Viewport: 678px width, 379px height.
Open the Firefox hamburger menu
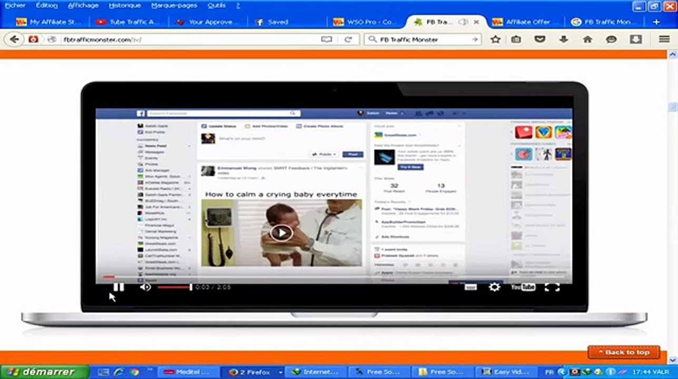[x=664, y=39]
